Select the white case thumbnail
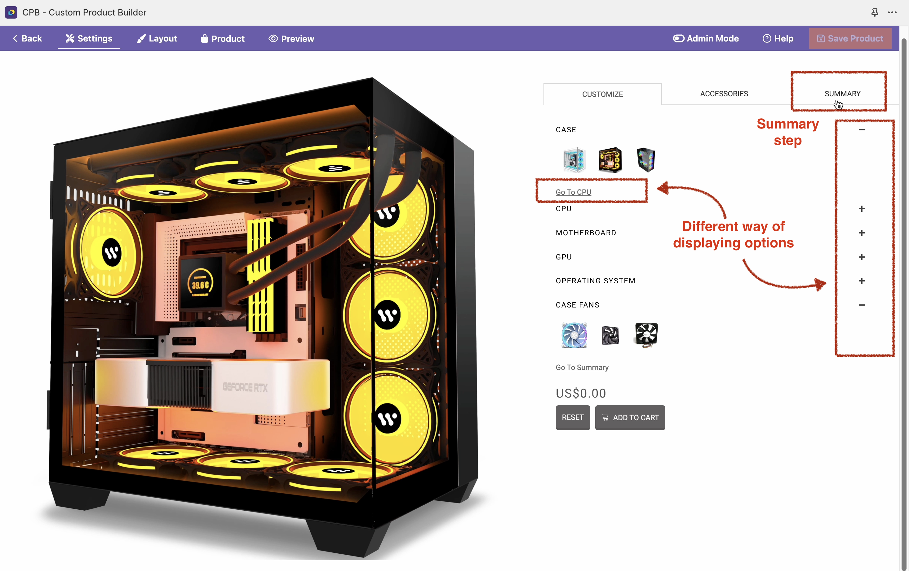This screenshot has height=571, width=909. (574, 160)
